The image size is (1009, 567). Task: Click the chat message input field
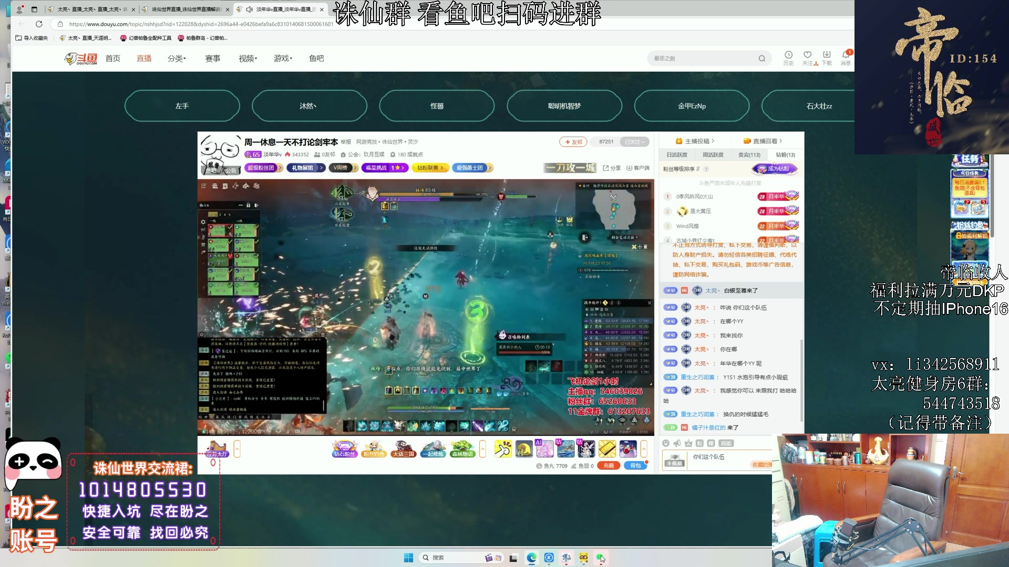[730, 460]
